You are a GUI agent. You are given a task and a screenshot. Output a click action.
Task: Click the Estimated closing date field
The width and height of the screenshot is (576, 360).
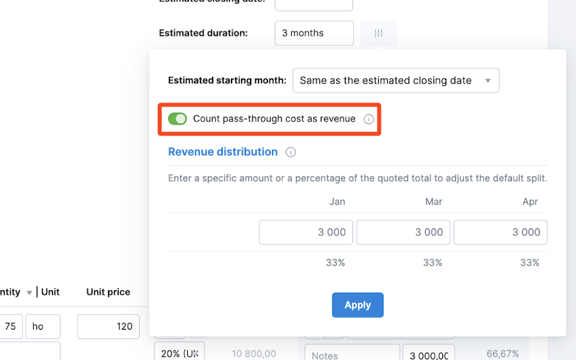coord(314,5)
